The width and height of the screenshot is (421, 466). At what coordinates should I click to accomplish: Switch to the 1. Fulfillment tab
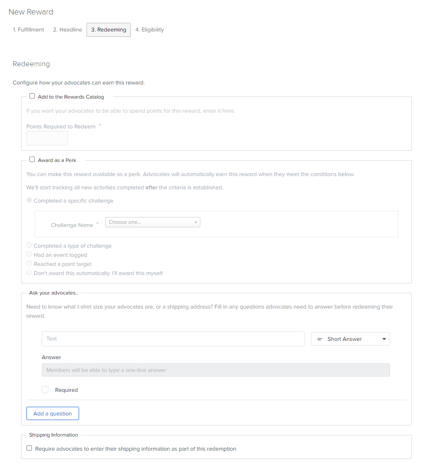(x=28, y=30)
